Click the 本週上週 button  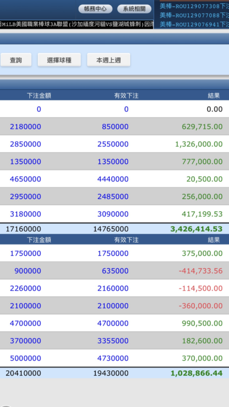109,60
